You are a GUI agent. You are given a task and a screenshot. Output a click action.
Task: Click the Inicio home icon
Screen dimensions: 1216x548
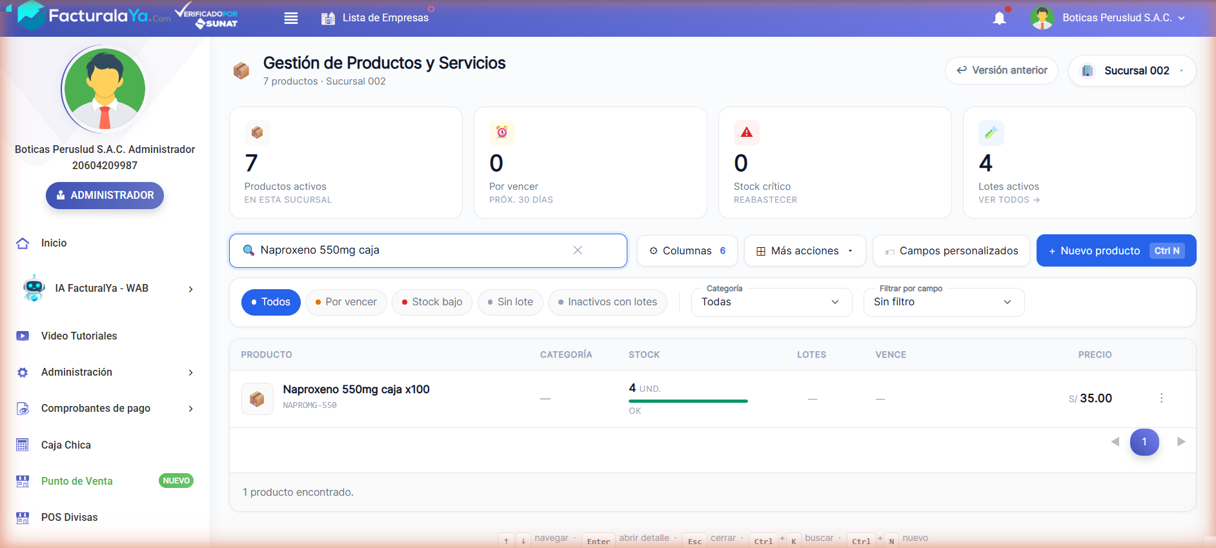tap(23, 243)
